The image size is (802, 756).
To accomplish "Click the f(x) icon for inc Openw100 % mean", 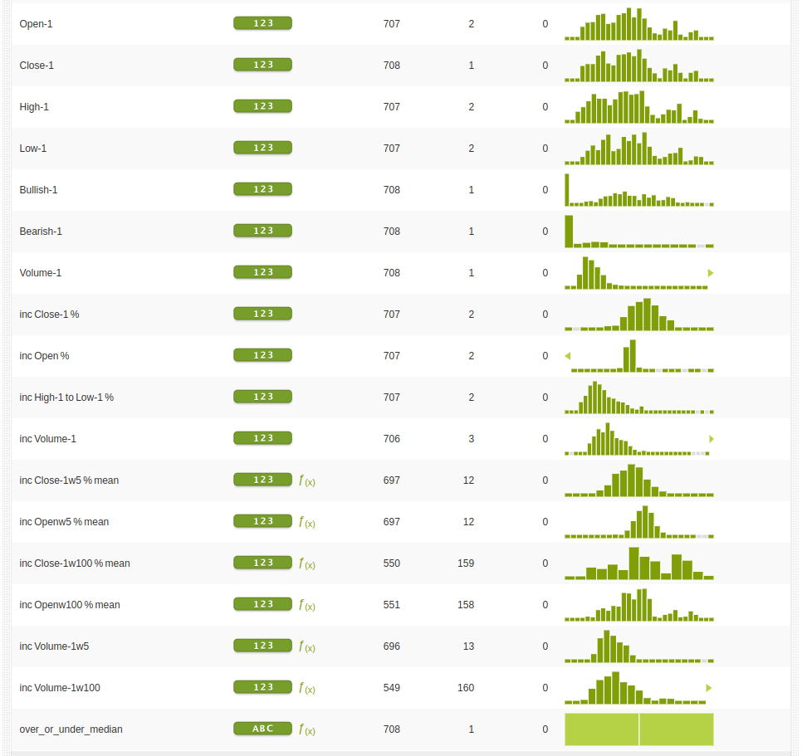I will coord(306,605).
